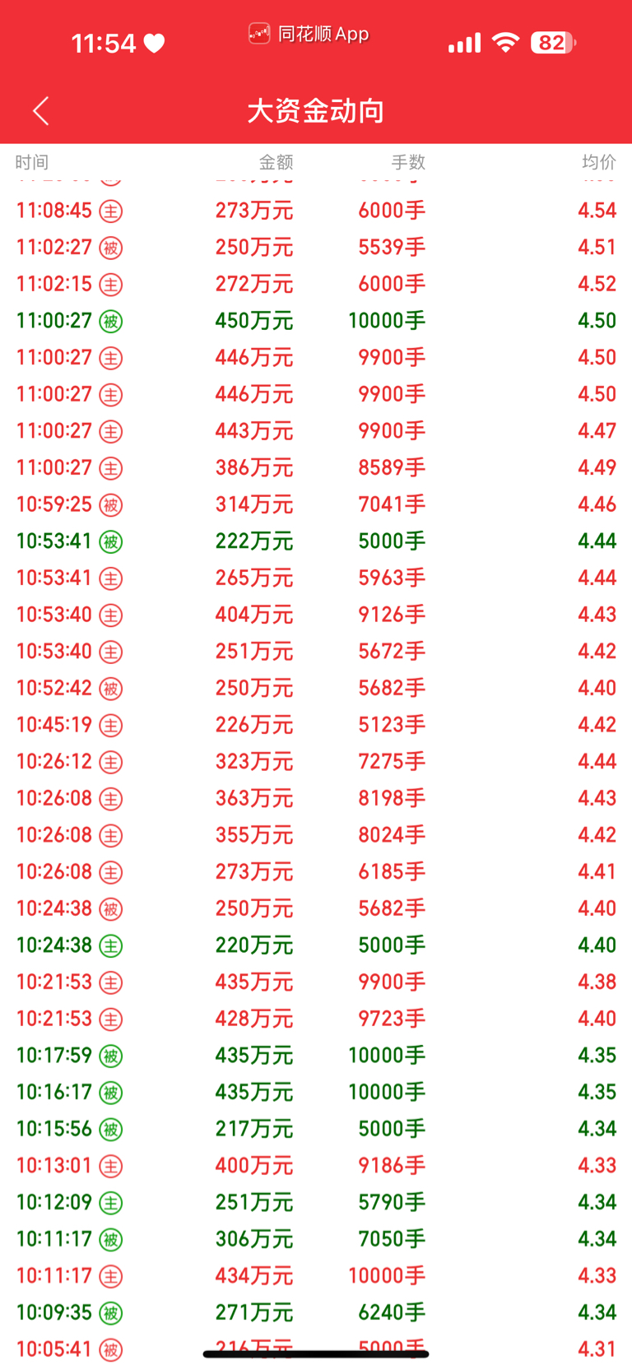Tap the battery indicator showing 82
This screenshot has width=632, height=1370.
[x=553, y=43]
